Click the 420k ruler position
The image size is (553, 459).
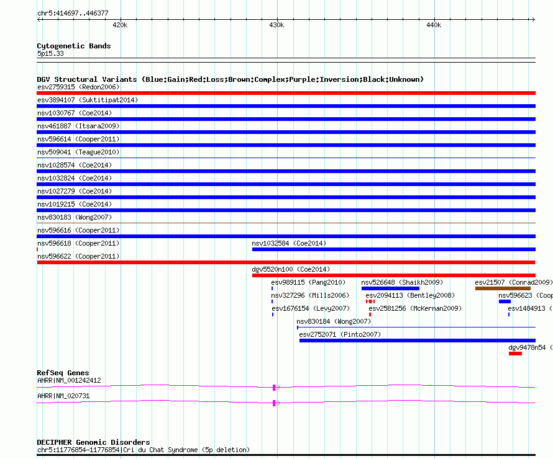(x=120, y=25)
